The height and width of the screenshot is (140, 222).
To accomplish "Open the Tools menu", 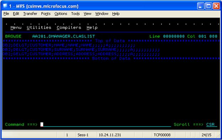I will 75,14.
